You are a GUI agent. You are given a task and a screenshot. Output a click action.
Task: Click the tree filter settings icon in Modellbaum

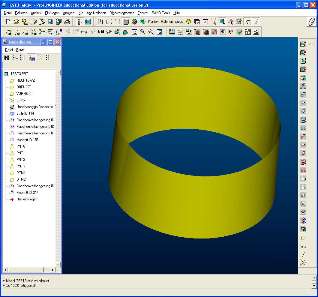pos(15,58)
